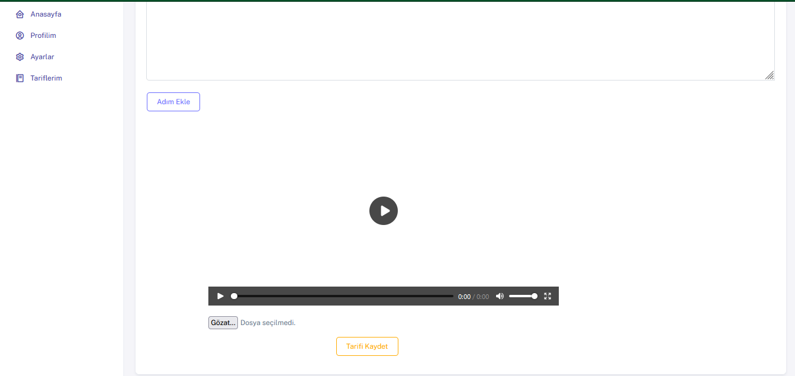Open the Anasayfa navigation entry
The height and width of the screenshot is (376, 795).
(45, 14)
